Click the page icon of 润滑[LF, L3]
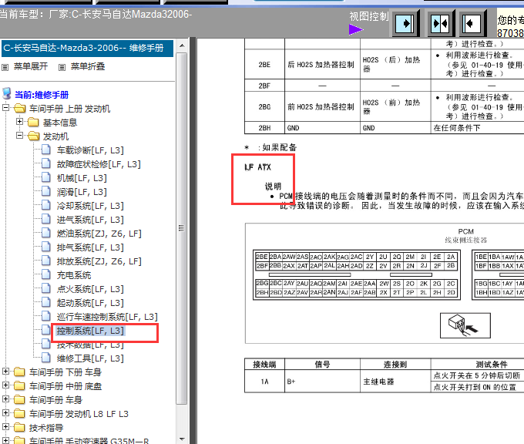 click(46, 191)
